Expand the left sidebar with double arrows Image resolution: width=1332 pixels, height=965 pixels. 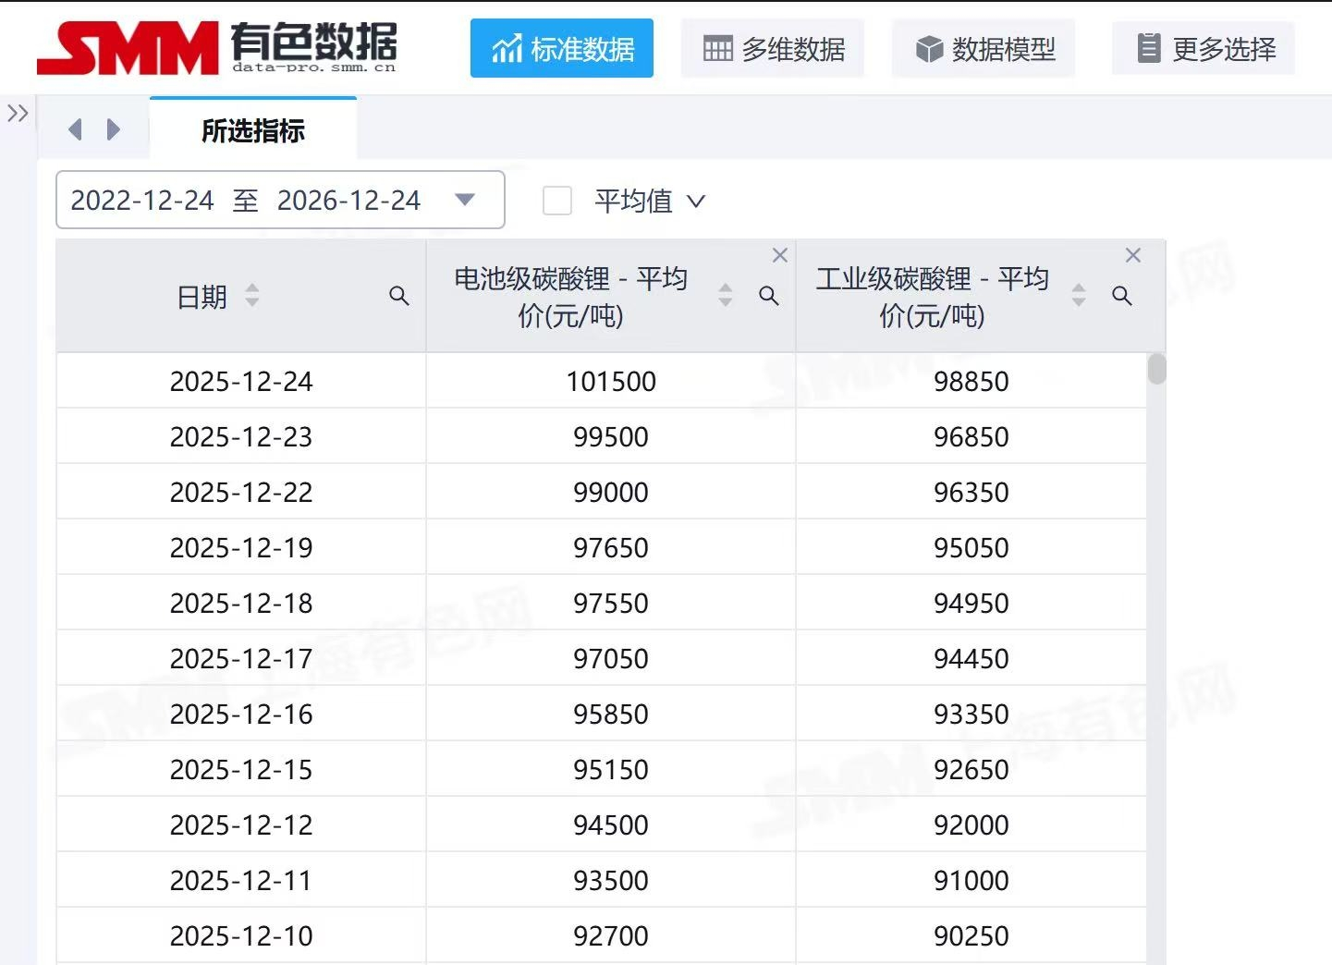click(17, 113)
